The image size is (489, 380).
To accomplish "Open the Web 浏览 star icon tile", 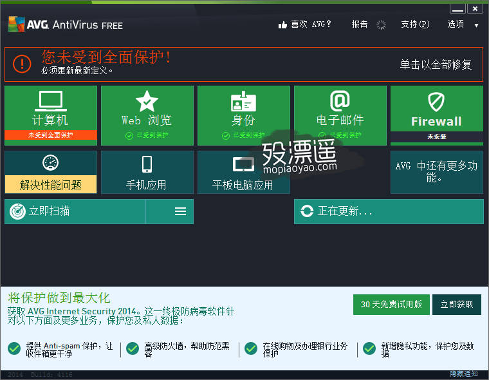I will tap(147, 115).
